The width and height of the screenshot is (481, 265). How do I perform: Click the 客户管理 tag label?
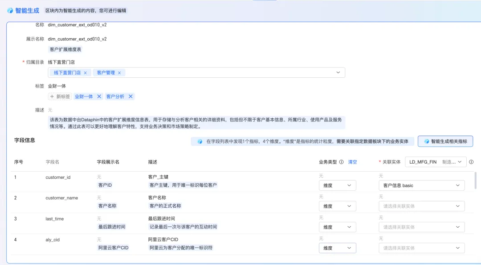[x=106, y=72]
